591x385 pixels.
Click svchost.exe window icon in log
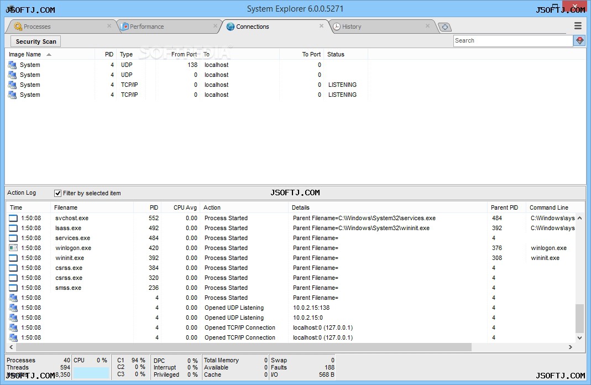click(x=13, y=218)
